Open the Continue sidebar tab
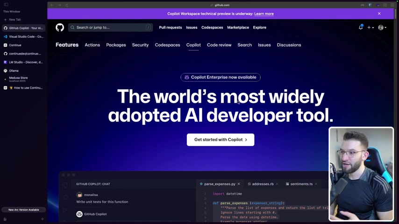The image size is (399, 224). tap(23, 45)
